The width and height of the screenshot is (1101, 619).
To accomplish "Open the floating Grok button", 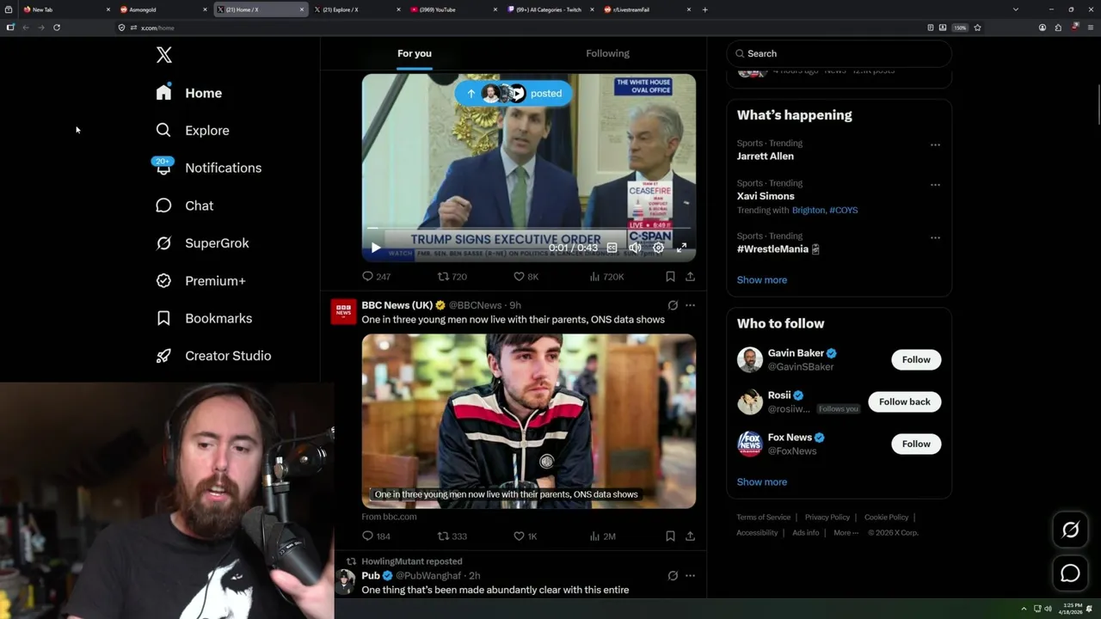I will 1070,530.
